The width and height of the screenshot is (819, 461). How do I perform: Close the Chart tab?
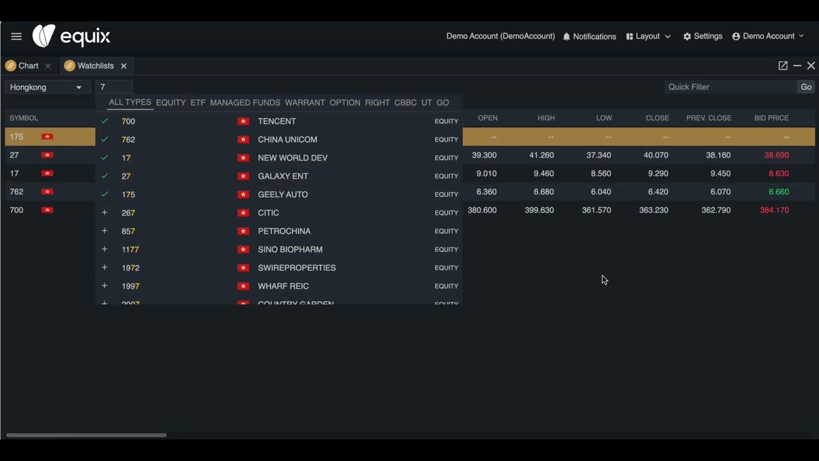click(48, 66)
